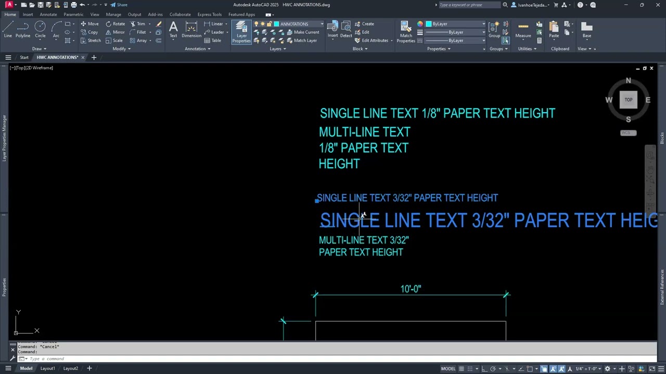This screenshot has width=666, height=374.
Task: Select the Circle tool
Action: click(40, 30)
